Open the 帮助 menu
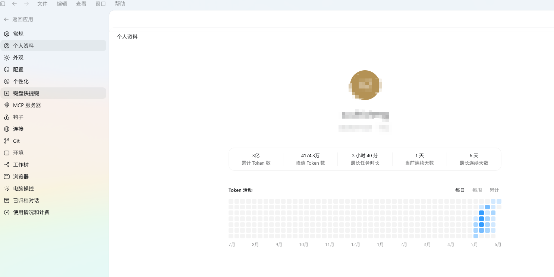 [x=120, y=4]
